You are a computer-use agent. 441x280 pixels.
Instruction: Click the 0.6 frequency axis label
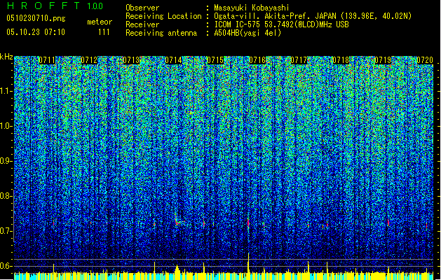point(6,266)
